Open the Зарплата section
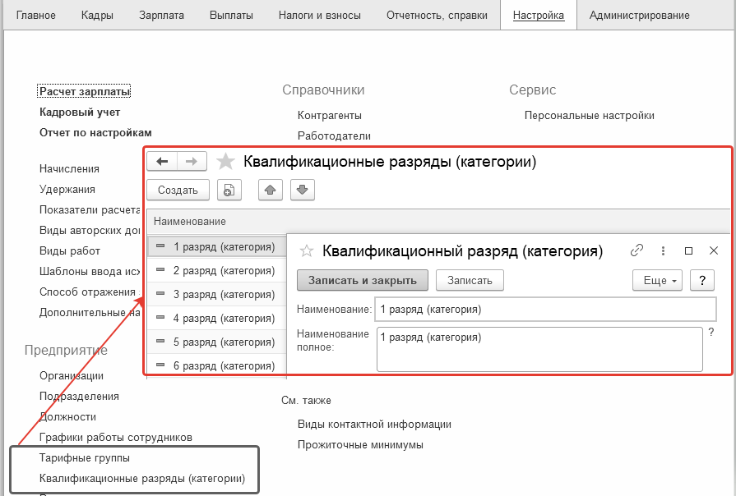 161,15
